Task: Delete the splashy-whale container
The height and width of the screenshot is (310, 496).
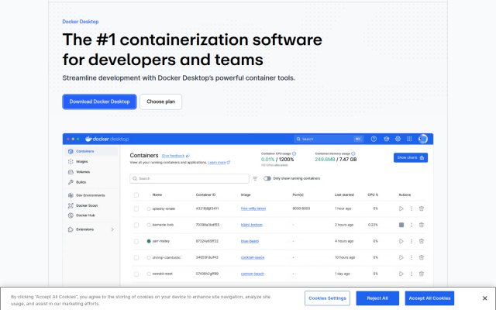Action: click(x=422, y=208)
